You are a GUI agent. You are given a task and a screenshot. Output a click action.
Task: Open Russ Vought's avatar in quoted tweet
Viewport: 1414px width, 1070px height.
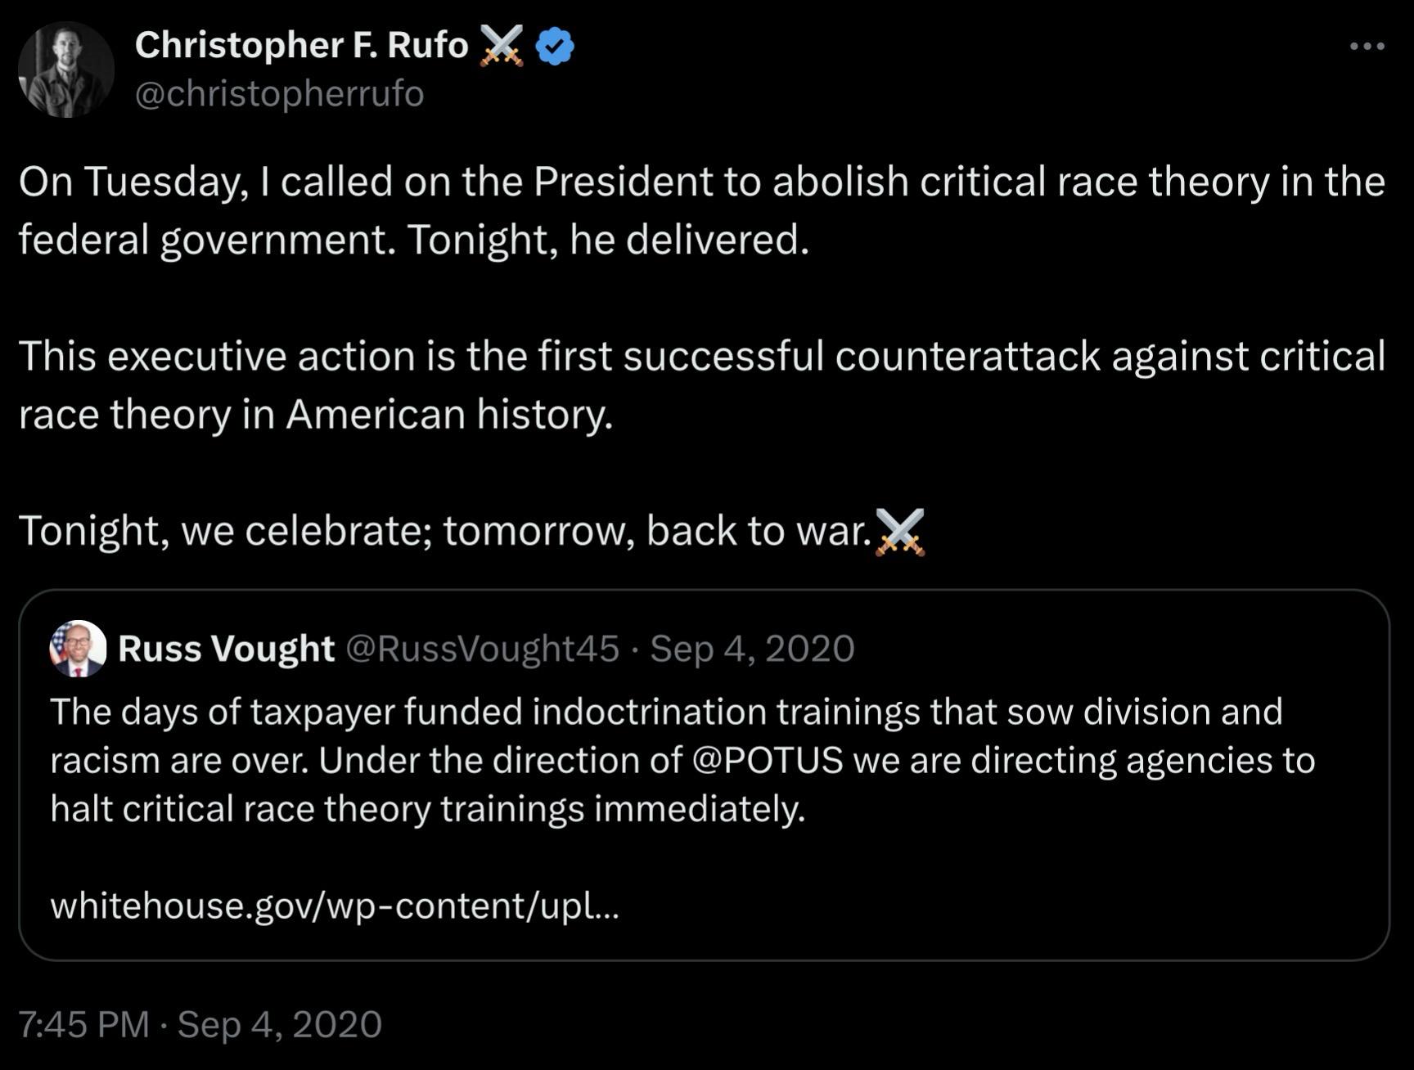pyautogui.click(x=79, y=649)
